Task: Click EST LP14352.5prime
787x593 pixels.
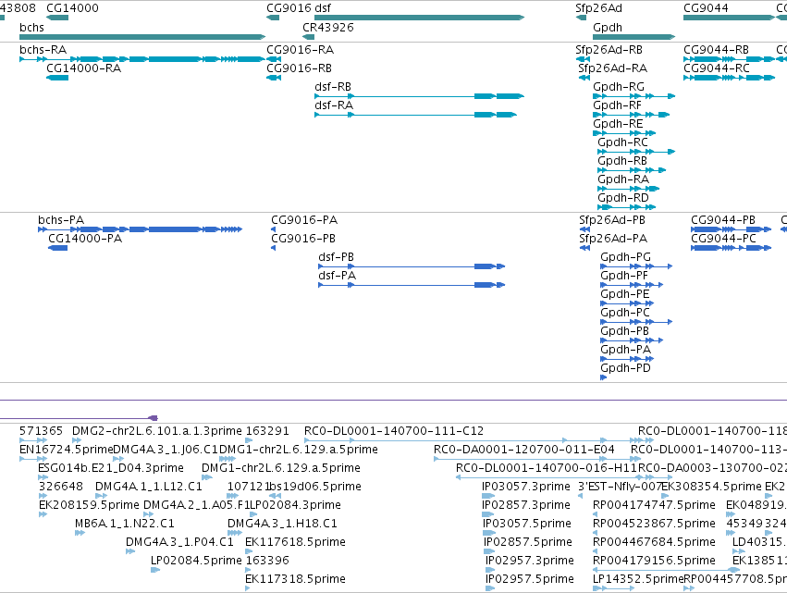Action: point(614,588)
